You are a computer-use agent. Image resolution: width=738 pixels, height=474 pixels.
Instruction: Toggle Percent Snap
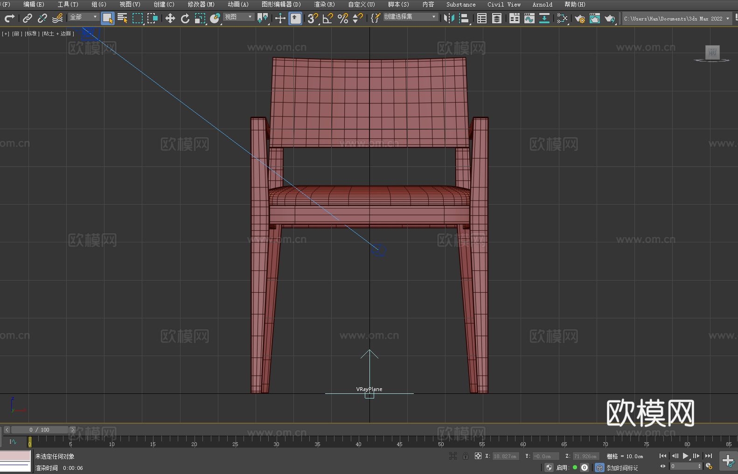343,18
